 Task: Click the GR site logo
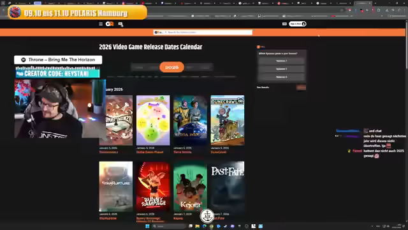(x=110, y=24)
